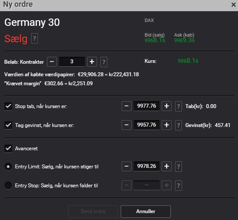Raise the Tag gevinst price with plus
This screenshot has height=220, width=238.
[167, 125]
